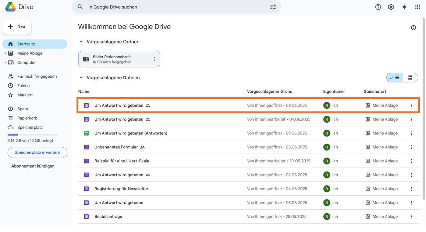Screen dimensions: 426x232
Task: Click Speicherplatz erweitern button
Action: point(37,152)
